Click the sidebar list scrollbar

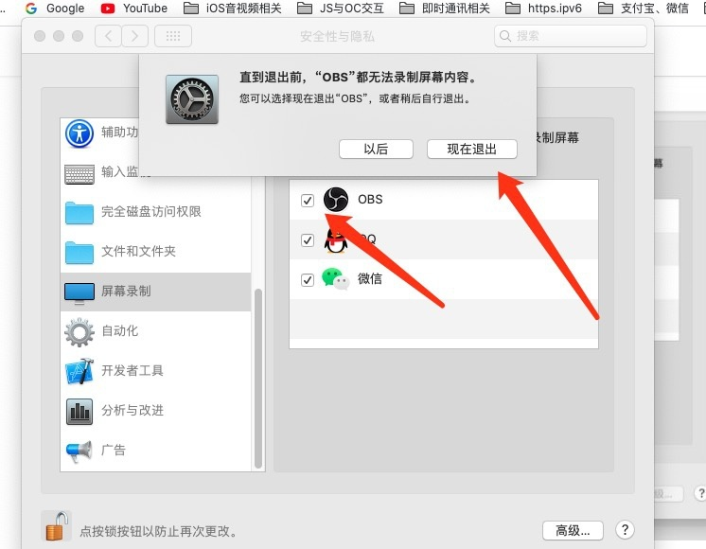(x=258, y=379)
